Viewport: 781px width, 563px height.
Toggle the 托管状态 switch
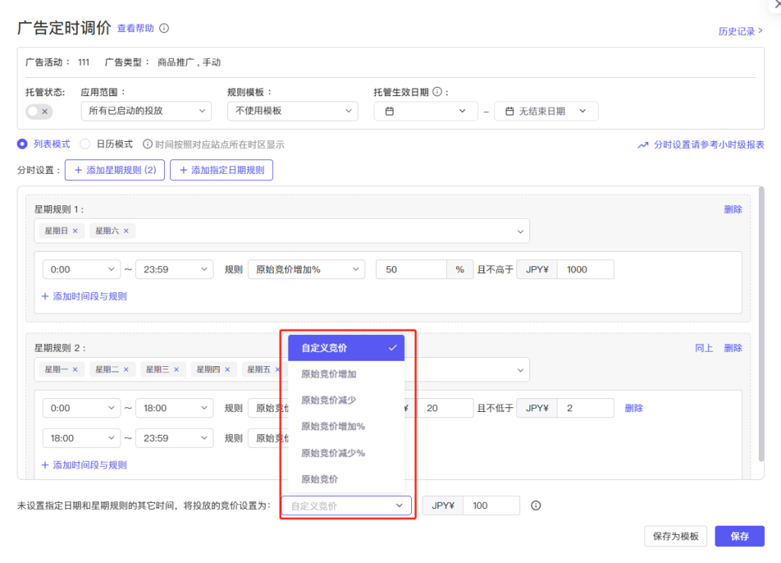click(x=39, y=111)
